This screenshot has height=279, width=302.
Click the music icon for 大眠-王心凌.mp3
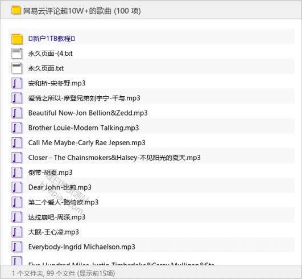point(17,232)
